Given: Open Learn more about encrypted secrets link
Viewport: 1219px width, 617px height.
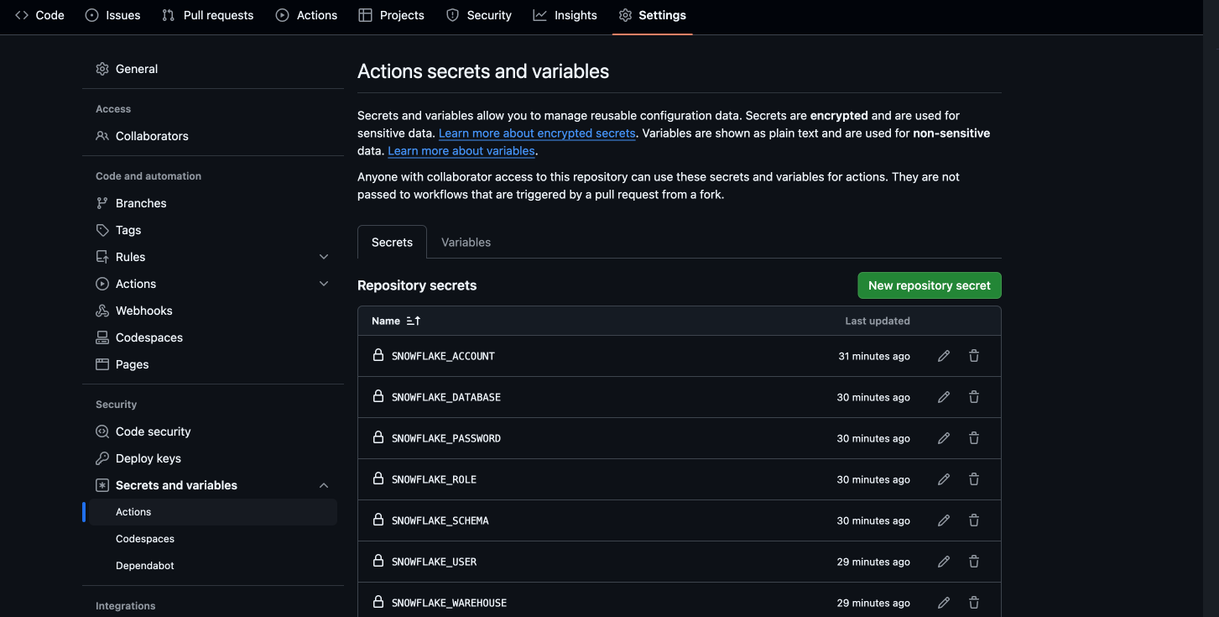Looking at the screenshot, I should [536, 133].
